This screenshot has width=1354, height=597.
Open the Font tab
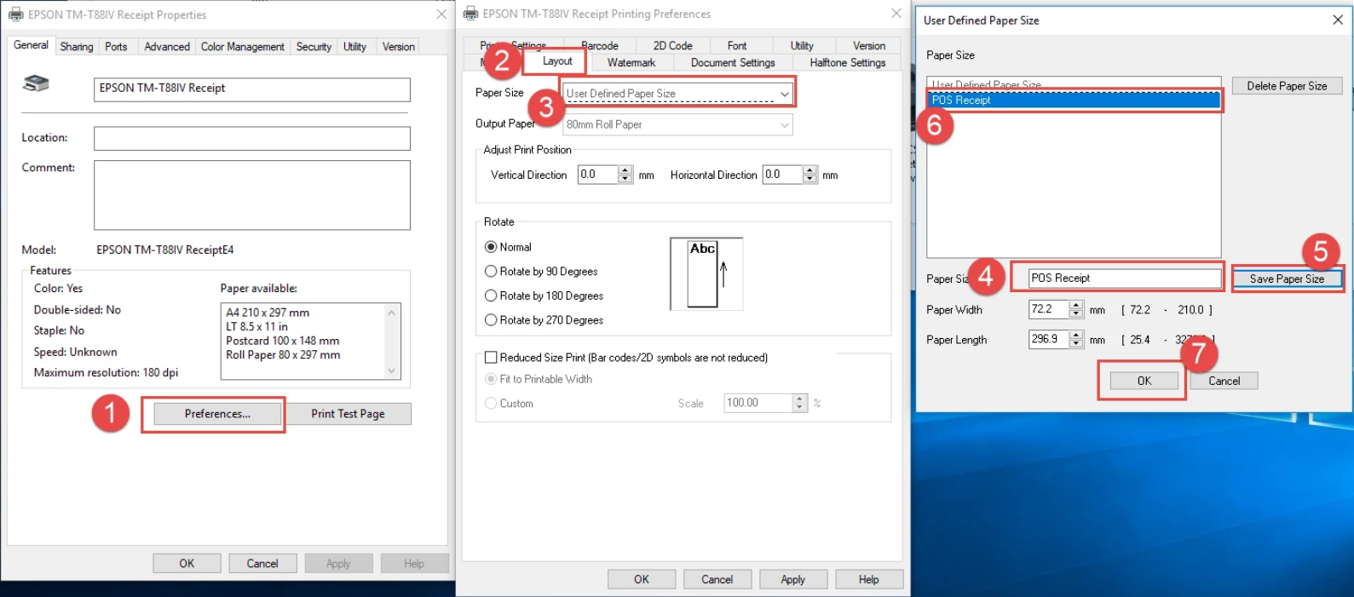pyautogui.click(x=737, y=46)
